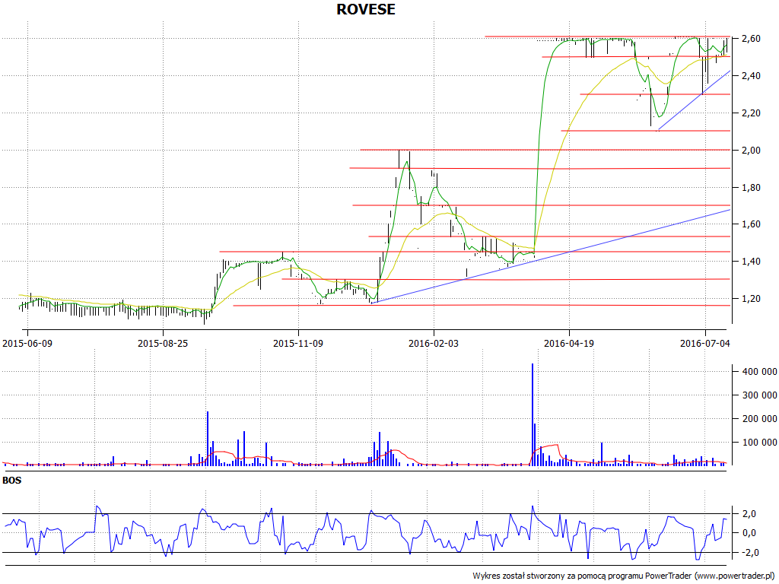Click the 2,20 price axis value
This screenshot has height=584, width=779.
point(751,113)
